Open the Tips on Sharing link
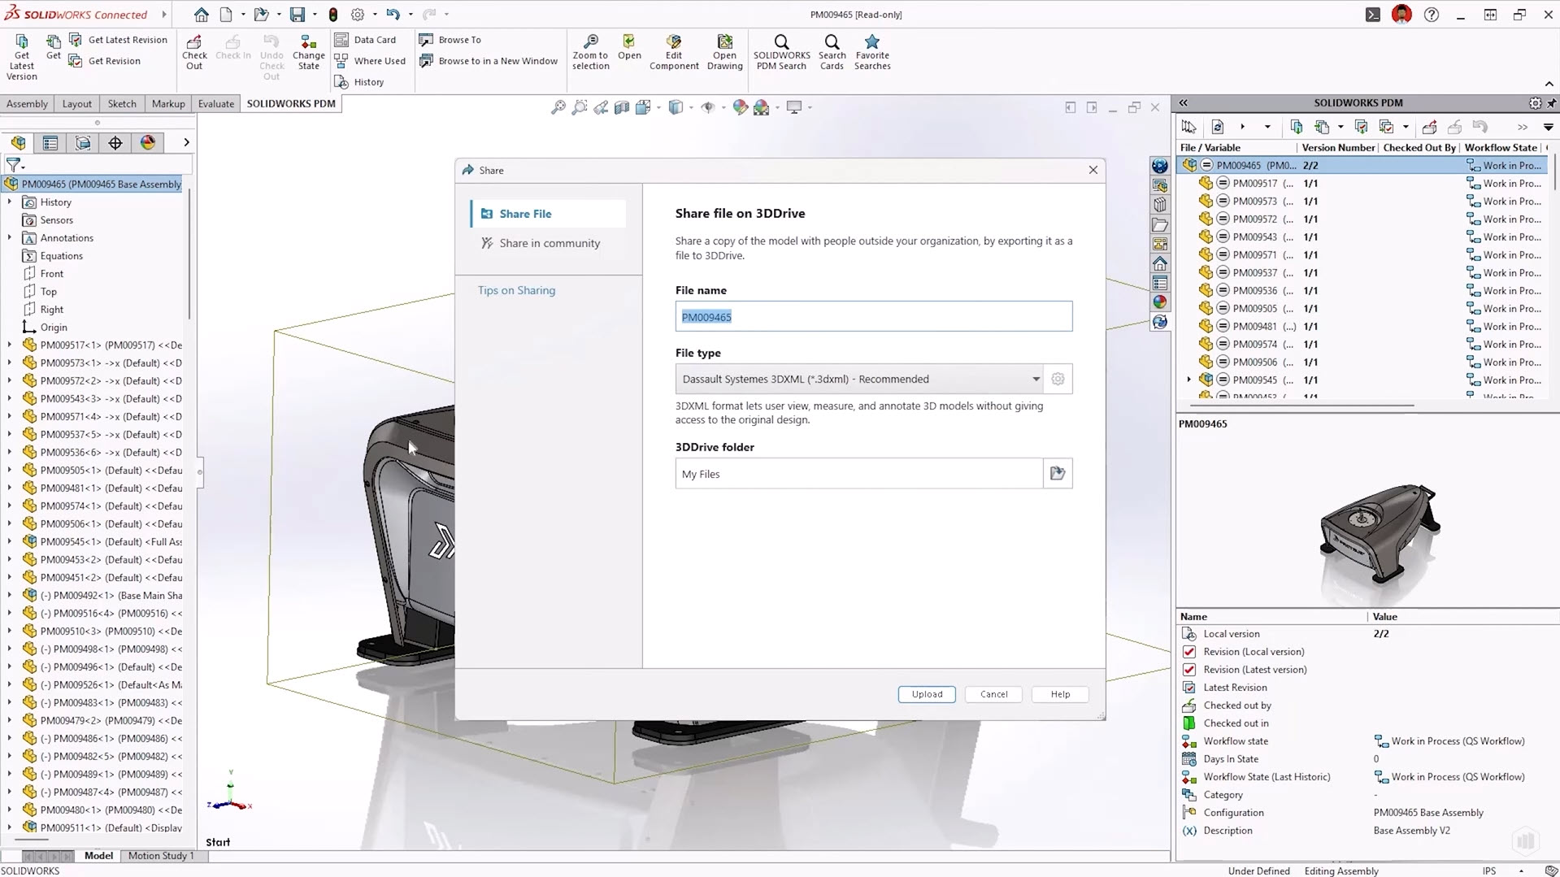This screenshot has width=1560, height=877. (x=516, y=290)
